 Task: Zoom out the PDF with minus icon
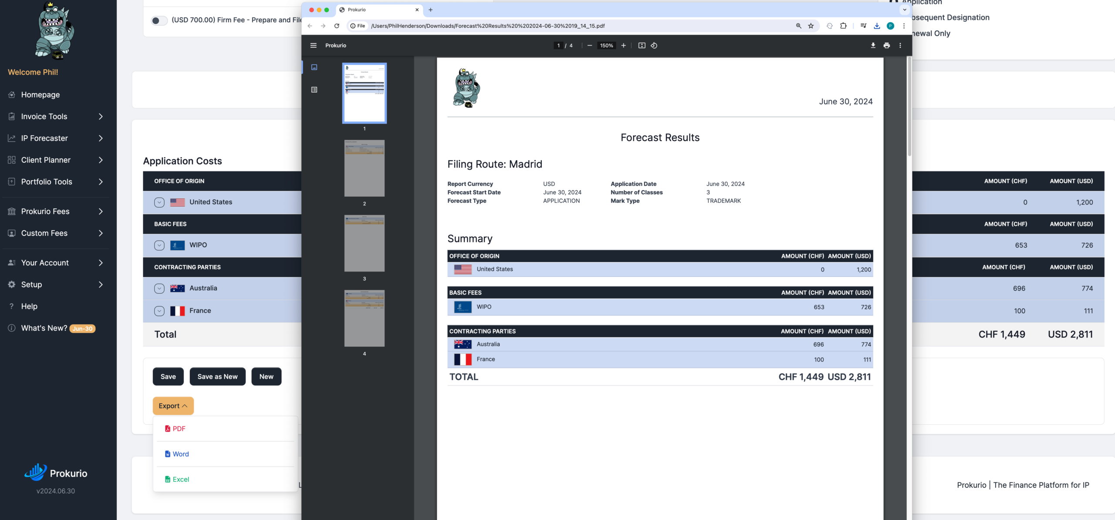[590, 45]
